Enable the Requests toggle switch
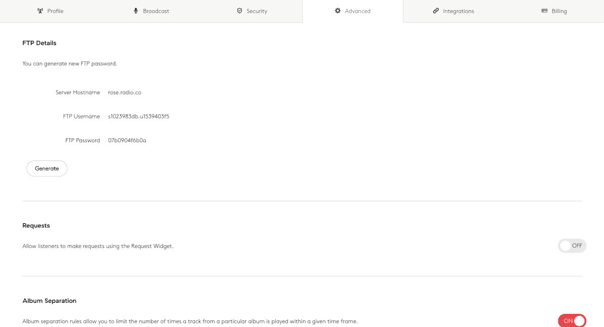The height and width of the screenshot is (327, 604). [572, 246]
